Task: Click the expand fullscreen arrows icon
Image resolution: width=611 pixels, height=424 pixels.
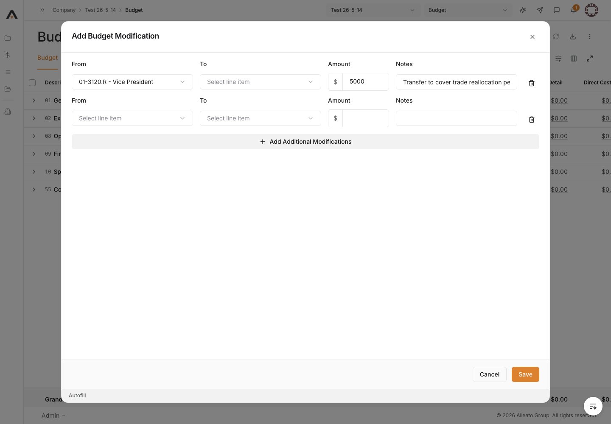Action: [590, 59]
